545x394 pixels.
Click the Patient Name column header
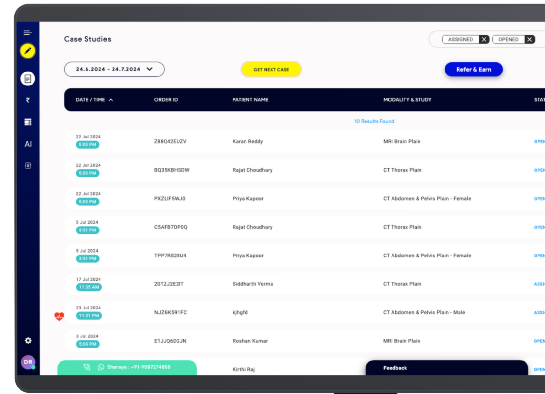pyautogui.click(x=250, y=100)
